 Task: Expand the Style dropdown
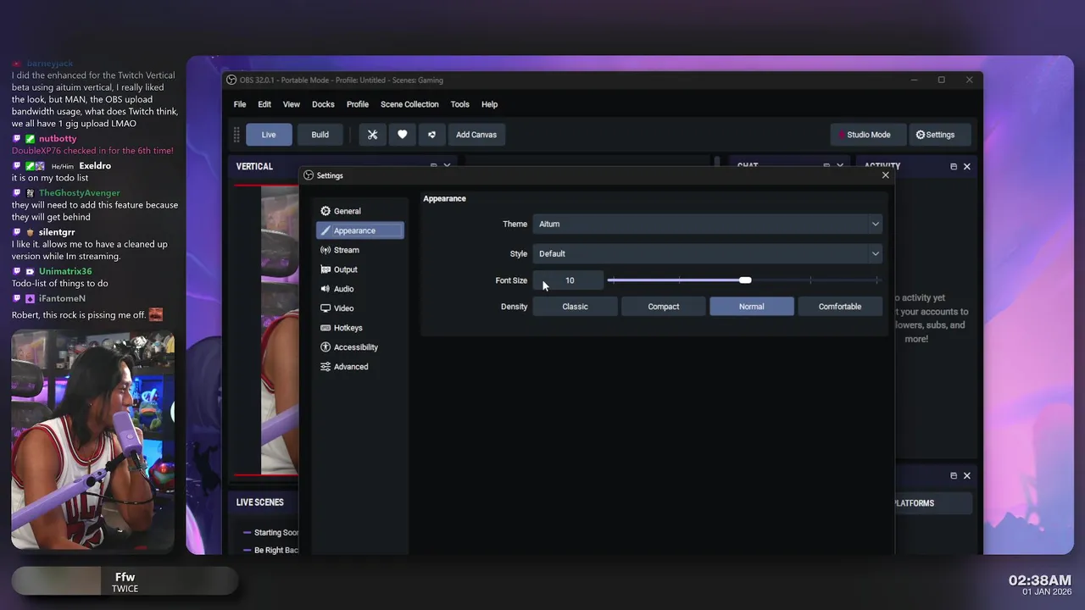click(708, 253)
